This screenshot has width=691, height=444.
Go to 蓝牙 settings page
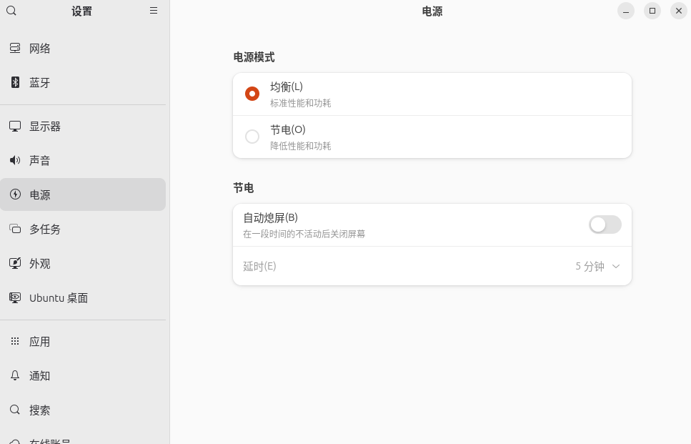click(83, 82)
